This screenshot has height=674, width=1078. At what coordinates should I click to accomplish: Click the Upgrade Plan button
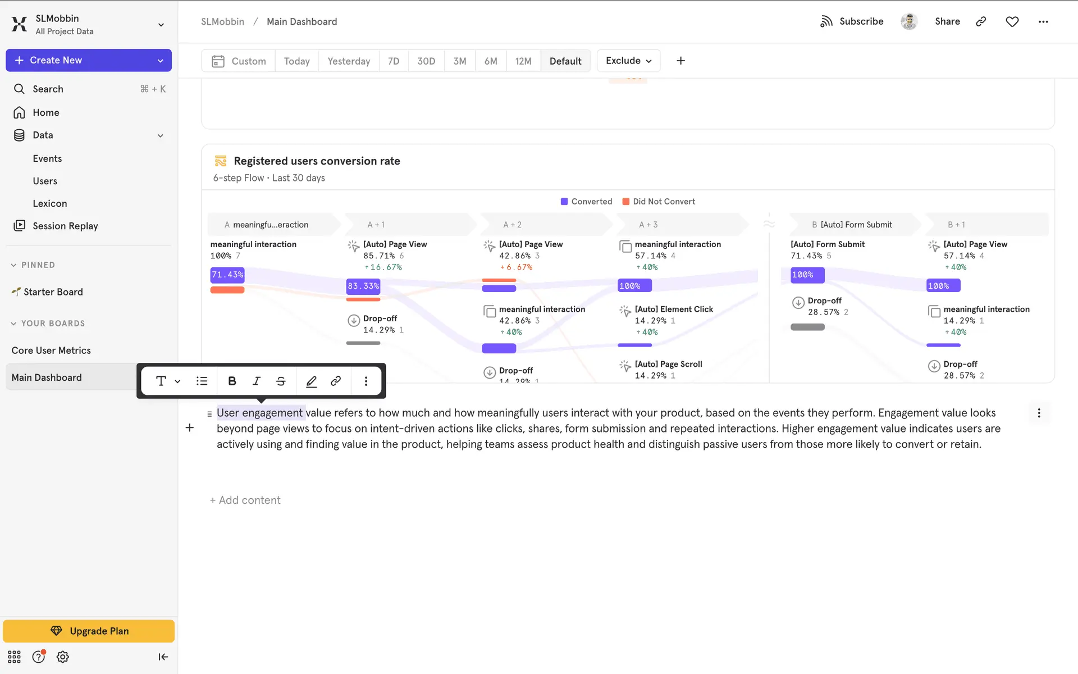(x=89, y=631)
